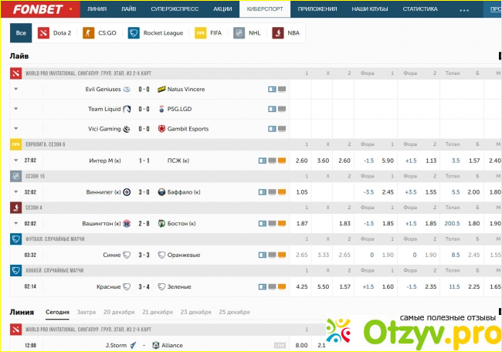Toggle the Все (all games) filter

pos(22,33)
